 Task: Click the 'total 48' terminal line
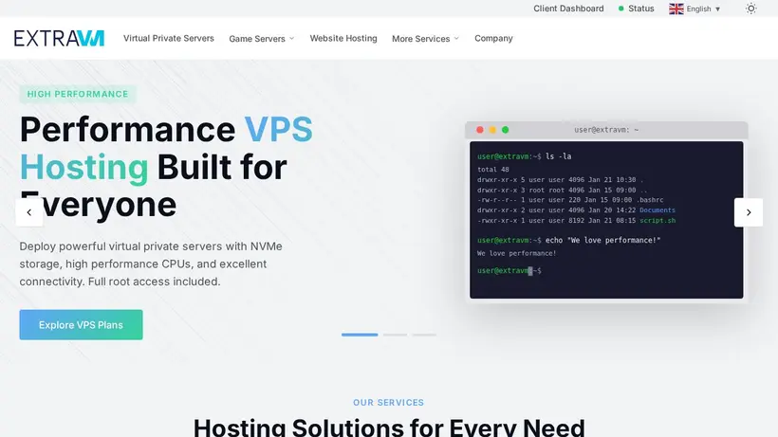point(492,170)
